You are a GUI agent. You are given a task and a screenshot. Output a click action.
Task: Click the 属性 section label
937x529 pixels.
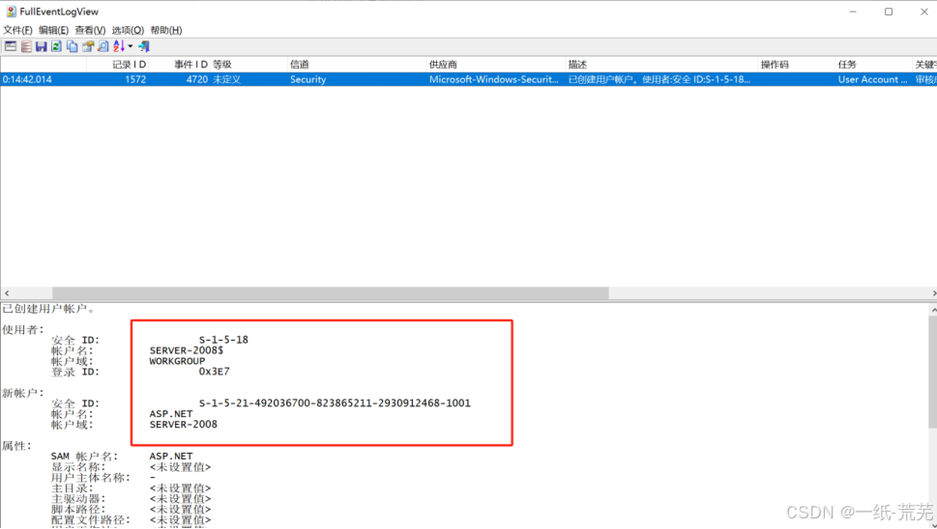pos(16,446)
